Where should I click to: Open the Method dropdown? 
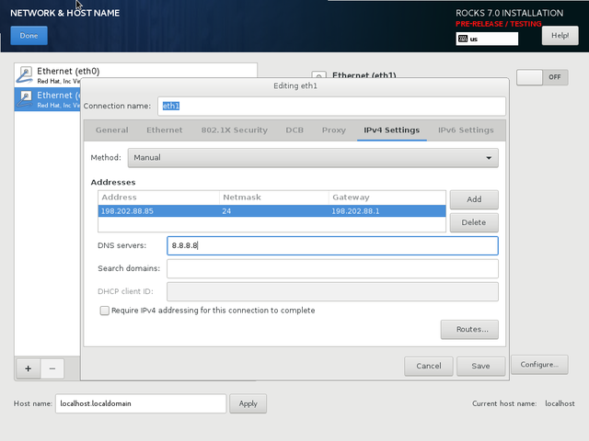coord(313,158)
